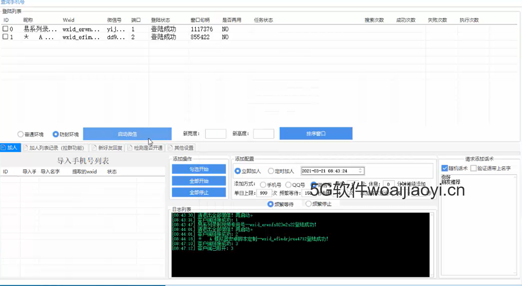Click the 易系列录... nickname cell
The image size is (522, 286).
click(x=40, y=29)
